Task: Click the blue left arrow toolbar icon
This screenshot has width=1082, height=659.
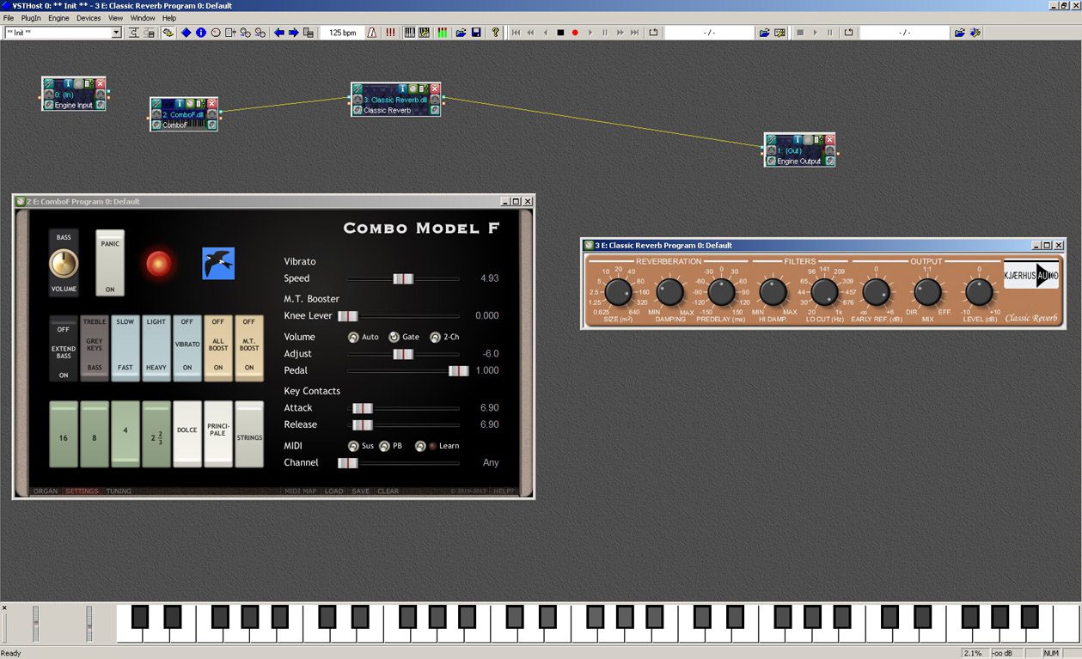Action: pos(279,33)
